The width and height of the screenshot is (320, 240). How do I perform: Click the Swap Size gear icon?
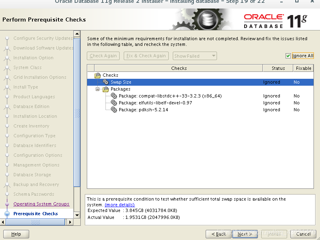coord(105,82)
